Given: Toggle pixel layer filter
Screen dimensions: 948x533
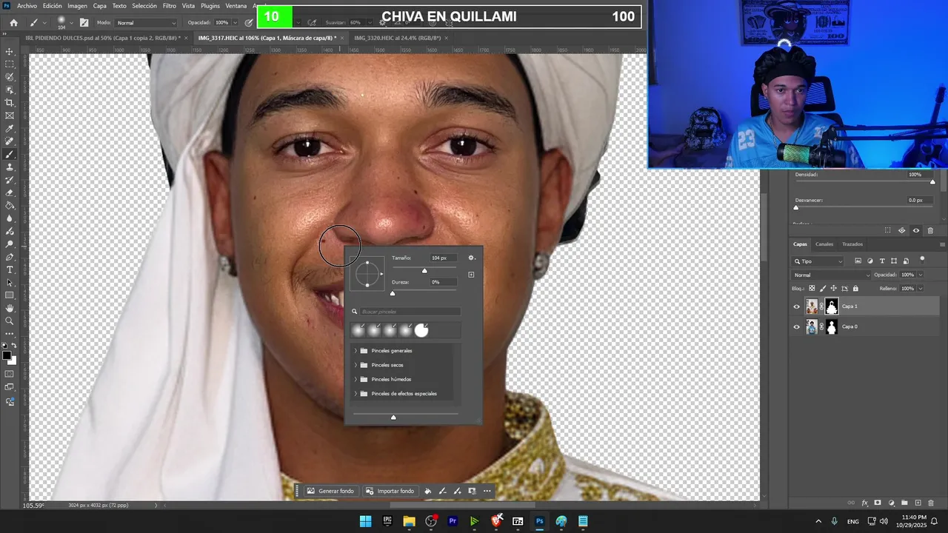Looking at the screenshot, I should [858, 261].
